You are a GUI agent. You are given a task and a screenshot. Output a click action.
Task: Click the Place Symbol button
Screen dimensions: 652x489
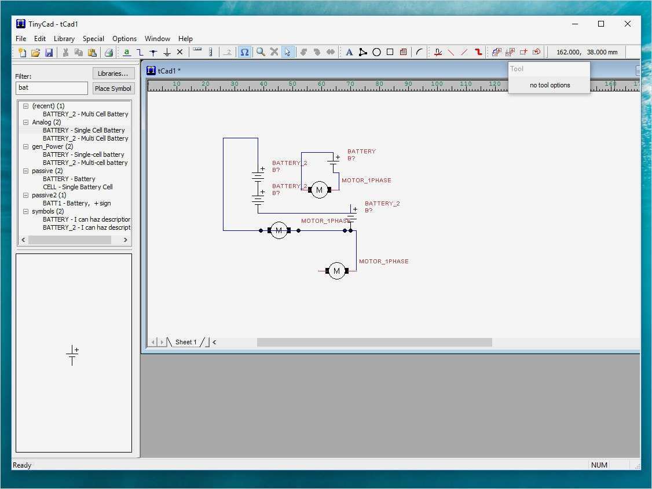point(113,89)
